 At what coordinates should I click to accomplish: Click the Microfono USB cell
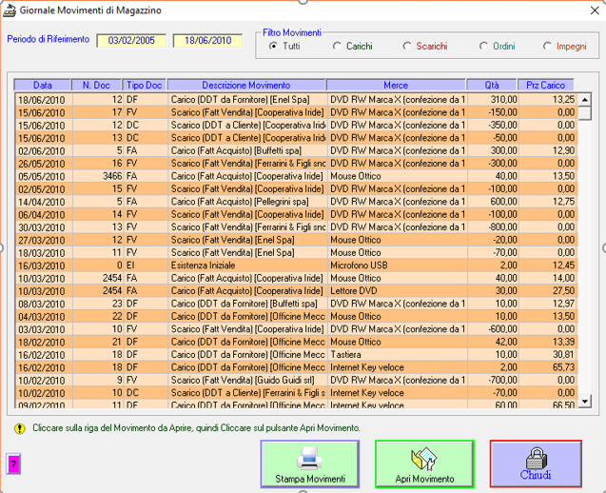click(397, 266)
